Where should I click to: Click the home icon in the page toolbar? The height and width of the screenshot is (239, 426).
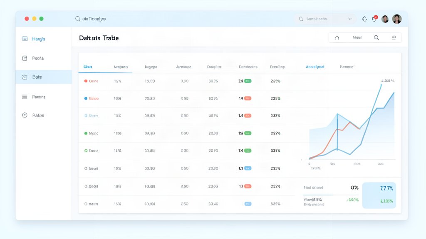click(x=337, y=38)
